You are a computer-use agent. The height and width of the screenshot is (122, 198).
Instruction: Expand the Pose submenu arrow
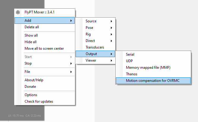click(x=111, y=28)
